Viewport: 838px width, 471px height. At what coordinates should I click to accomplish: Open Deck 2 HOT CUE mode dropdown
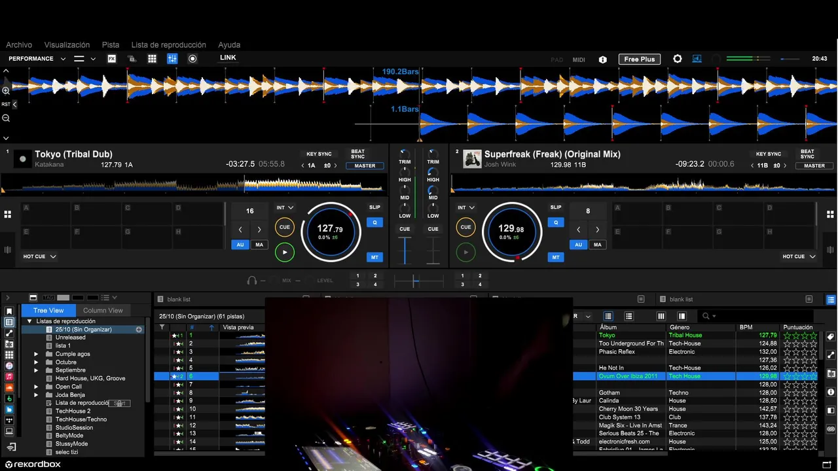(x=800, y=256)
